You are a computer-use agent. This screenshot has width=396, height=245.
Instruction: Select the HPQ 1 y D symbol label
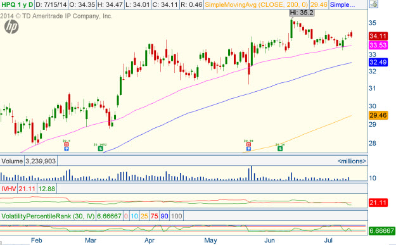coord(17,4)
